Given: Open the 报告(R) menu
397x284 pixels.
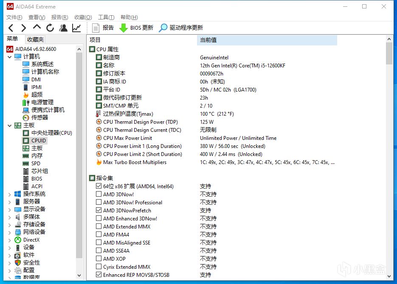Looking at the screenshot, I should pyautogui.click(x=59, y=17).
